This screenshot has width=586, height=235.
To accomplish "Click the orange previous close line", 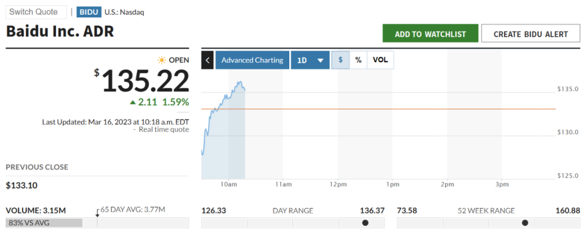I will pyautogui.click(x=380, y=109).
